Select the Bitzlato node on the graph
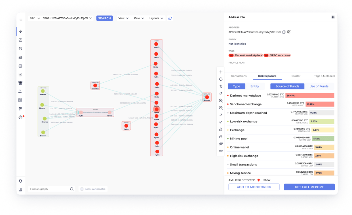Screen dimensions: 352x215 click(x=207, y=97)
